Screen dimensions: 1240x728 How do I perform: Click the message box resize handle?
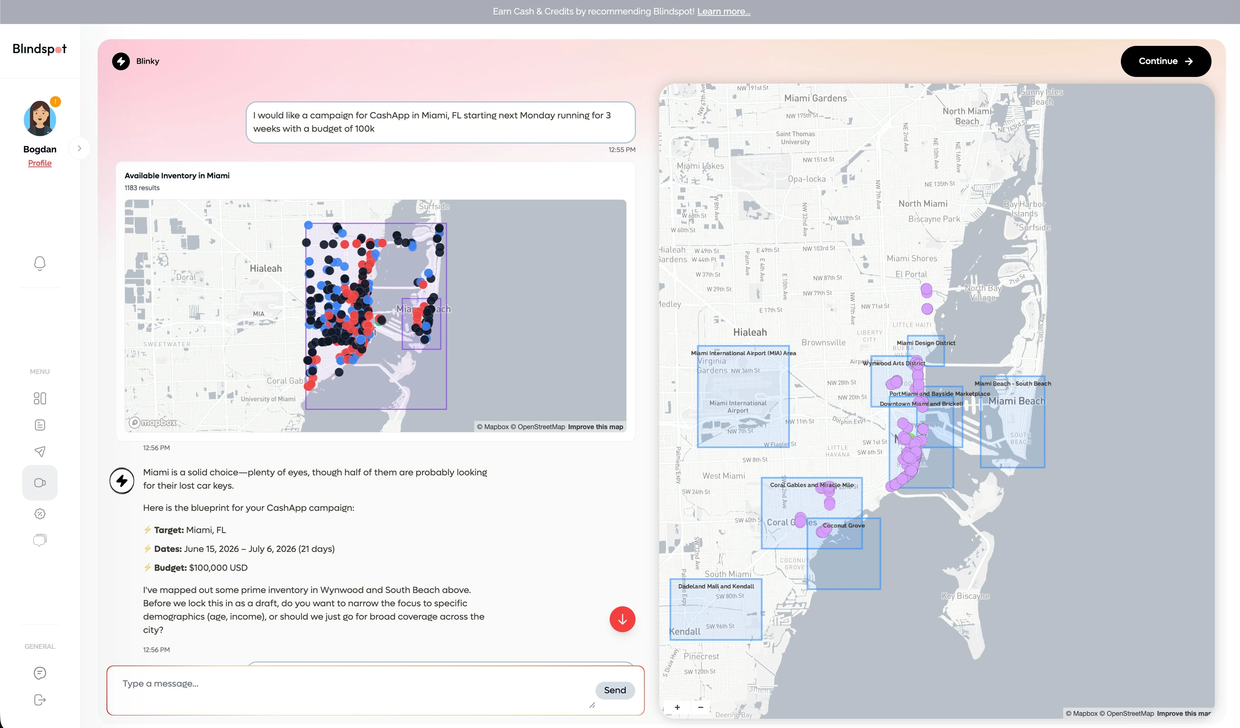(x=592, y=705)
